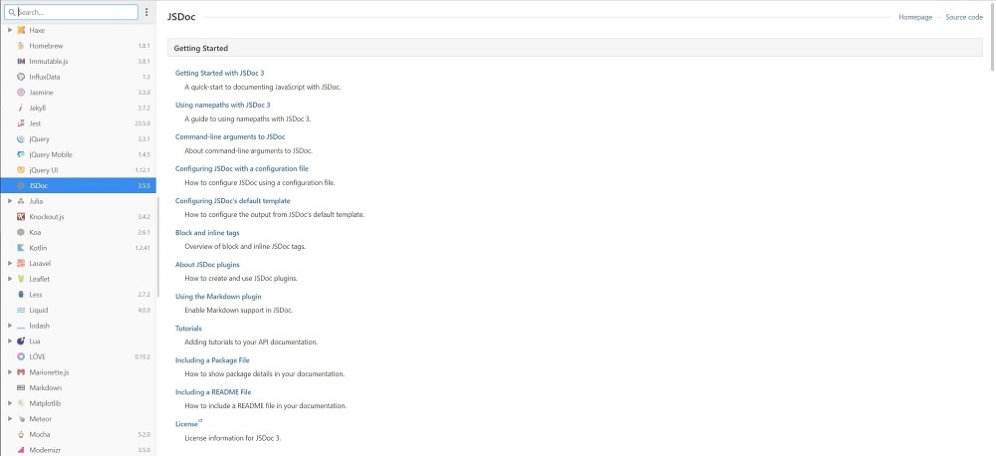Image resolution: width=996 pixels, height=456 pixels.
Task: Click the Leaflet icon
Action: [21, 279]
